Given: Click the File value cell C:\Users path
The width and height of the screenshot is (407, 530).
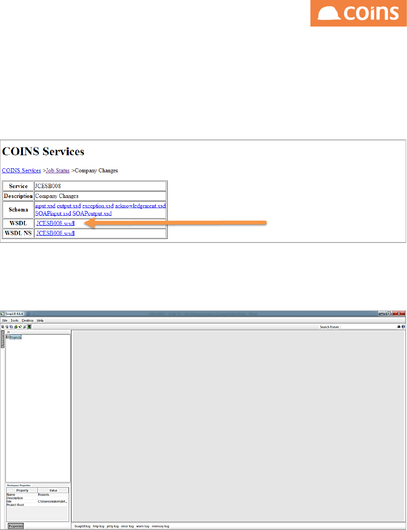Looking at the screenshot, I should 53,501.
